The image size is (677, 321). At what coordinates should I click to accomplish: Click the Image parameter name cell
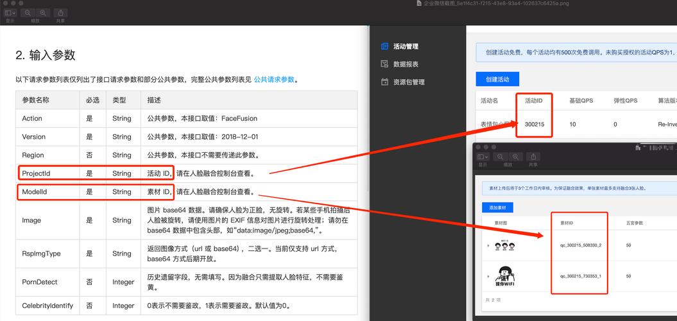coord(47,220)
